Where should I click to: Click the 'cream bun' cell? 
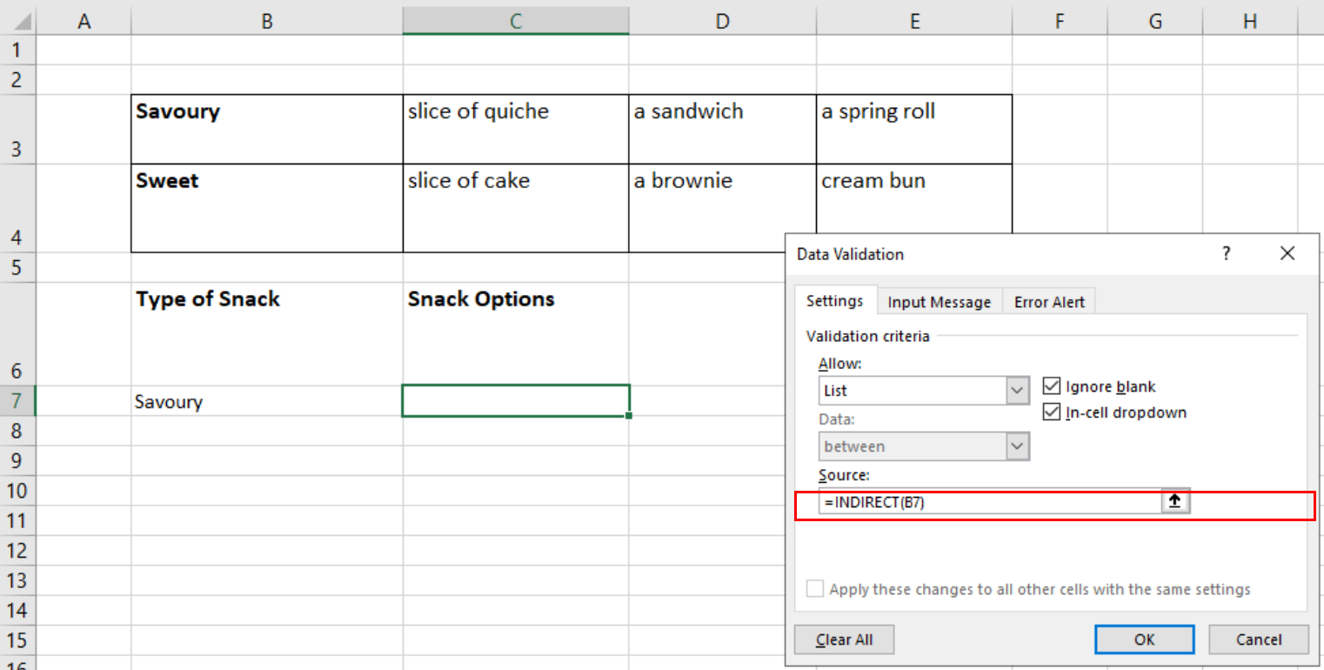pos(914,198)
